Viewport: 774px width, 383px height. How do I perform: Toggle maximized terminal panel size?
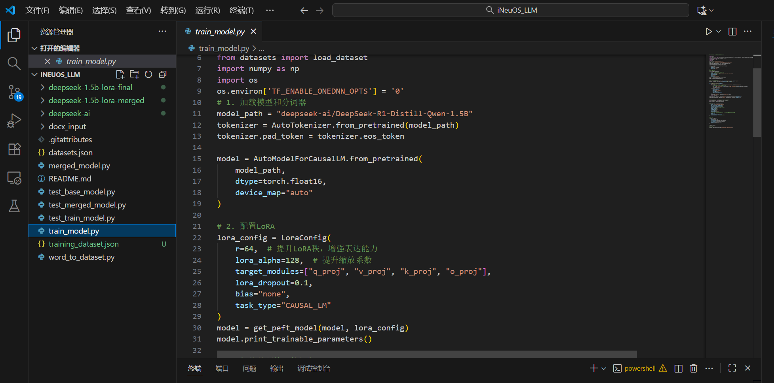(732, 368)
